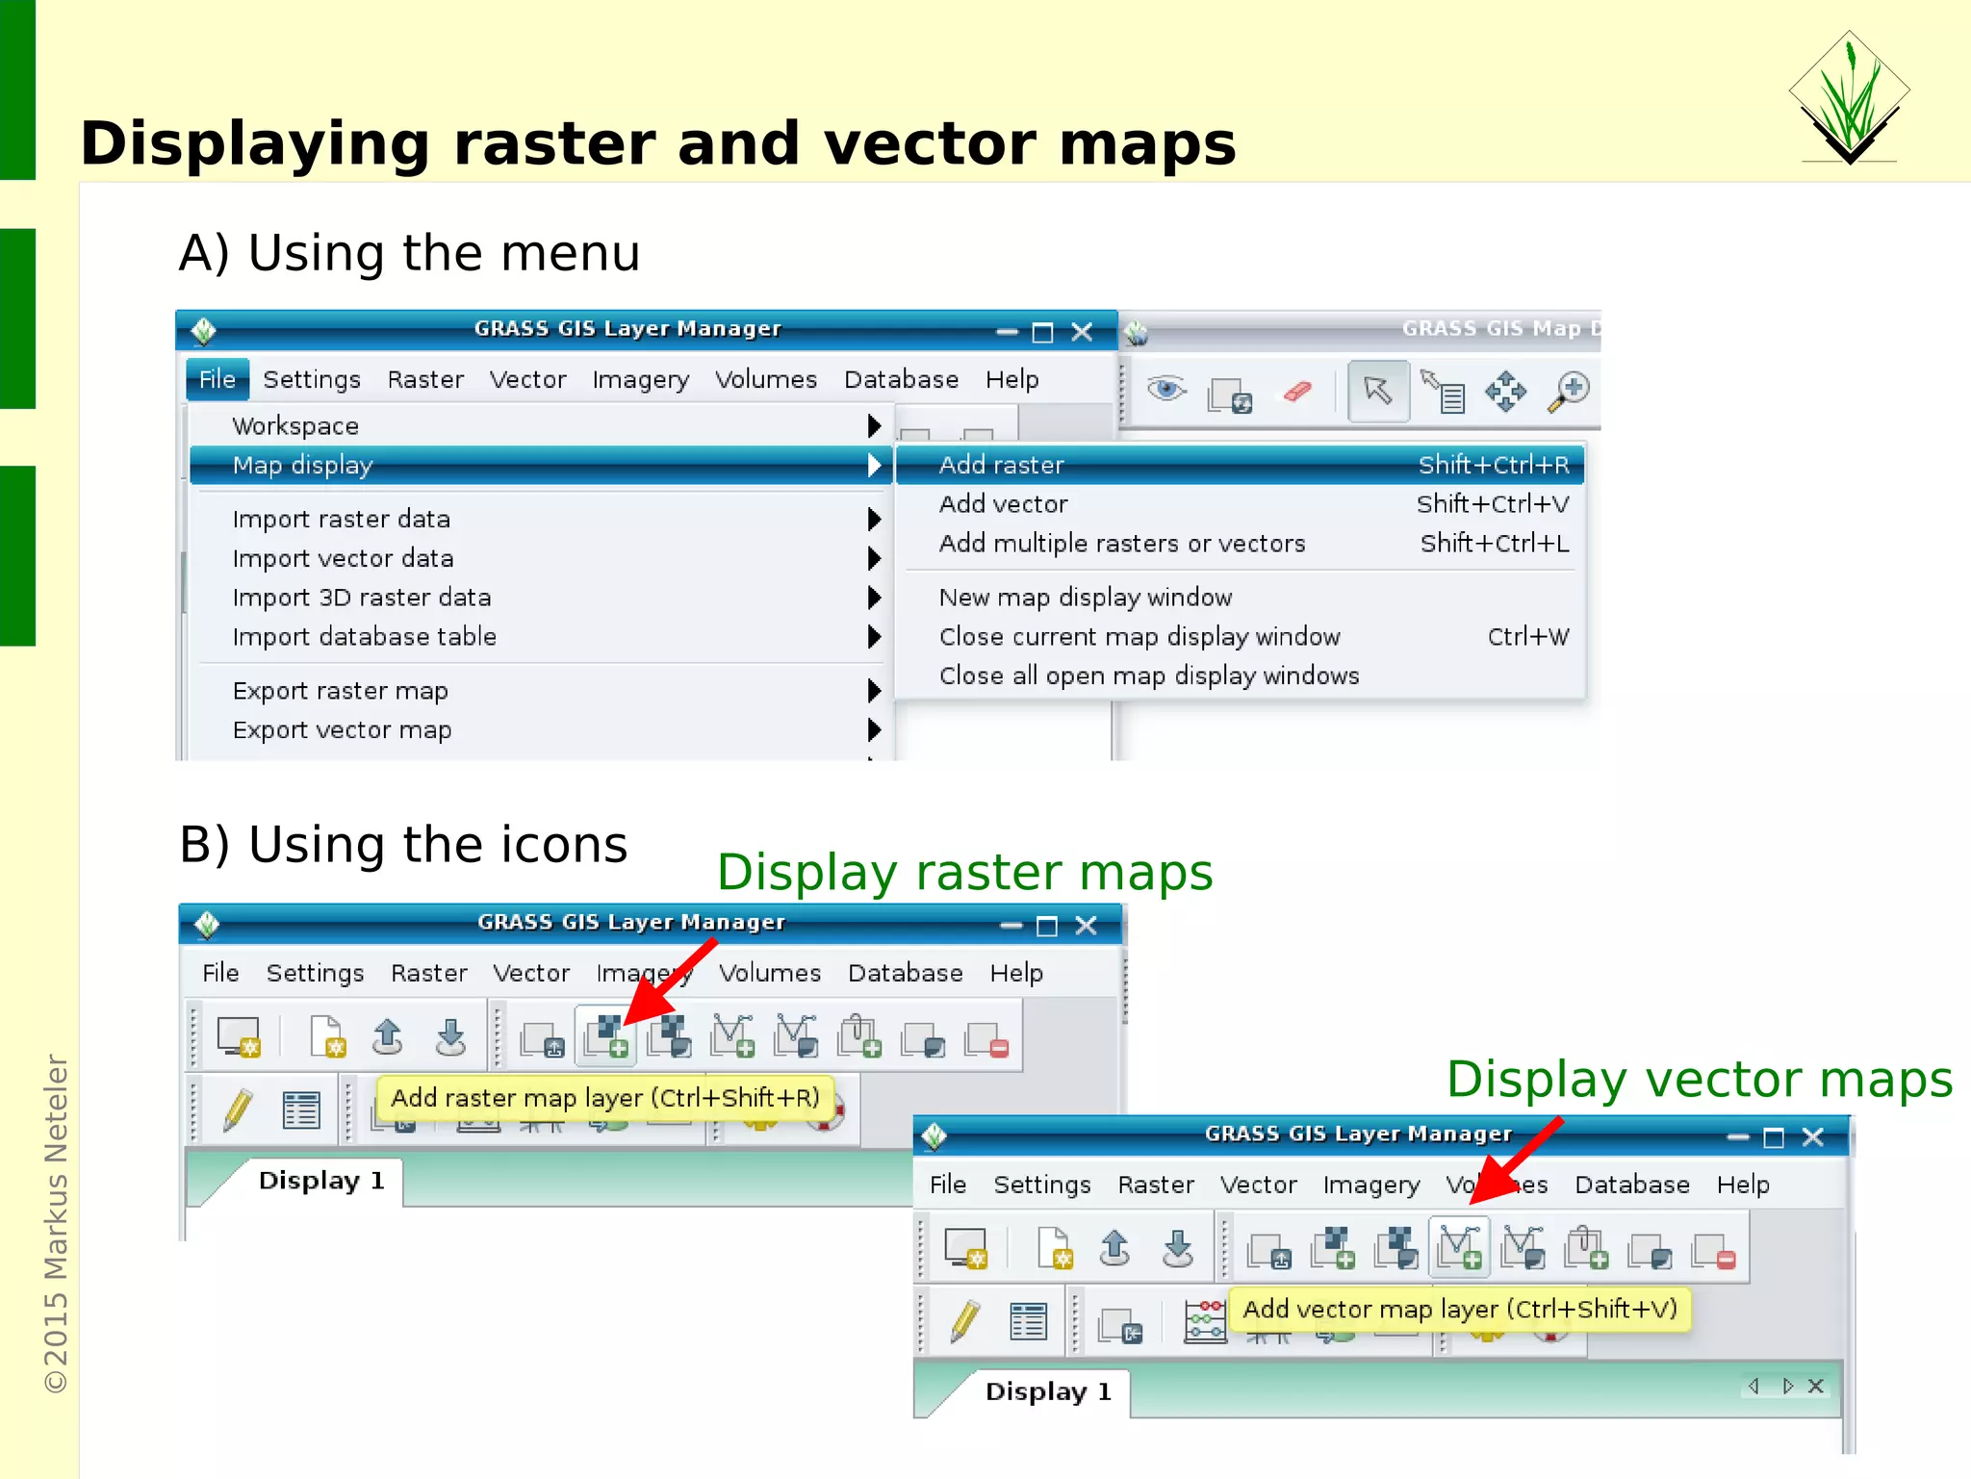The height and width of the screenshot is (1479, 1971).
Task: Open Vector menu in top window
Action: (527, 379)
